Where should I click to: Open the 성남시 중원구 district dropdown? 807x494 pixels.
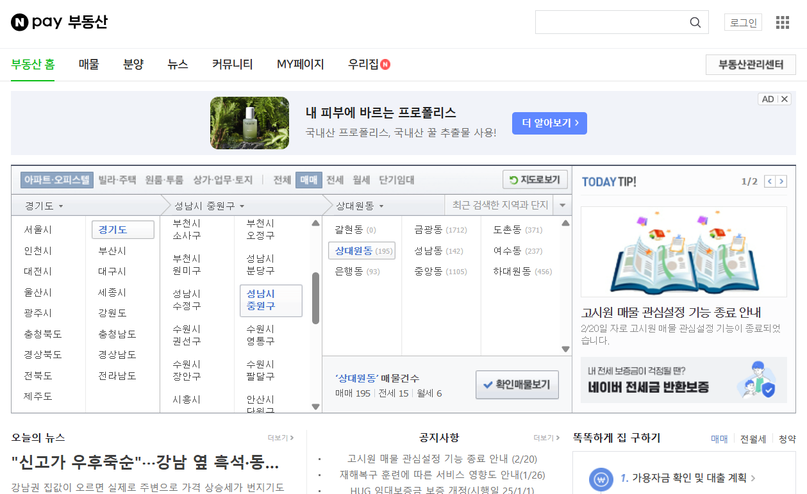(210, 206)
